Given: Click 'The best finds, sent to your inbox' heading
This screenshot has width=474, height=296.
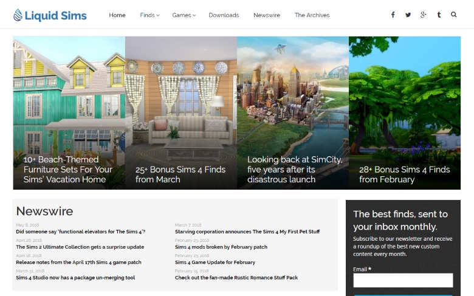Looking at the screenshot, I should (x=400, y=220).
